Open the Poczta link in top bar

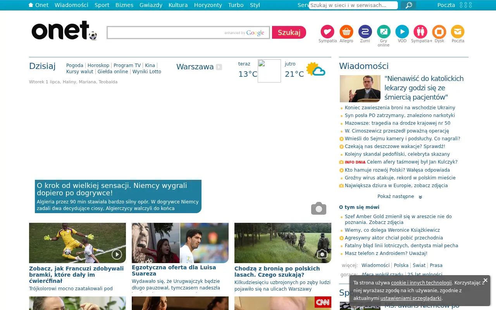[446, 5]
